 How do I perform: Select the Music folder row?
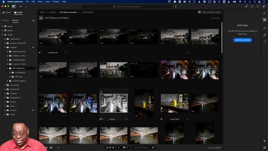[x=19, y=106]
